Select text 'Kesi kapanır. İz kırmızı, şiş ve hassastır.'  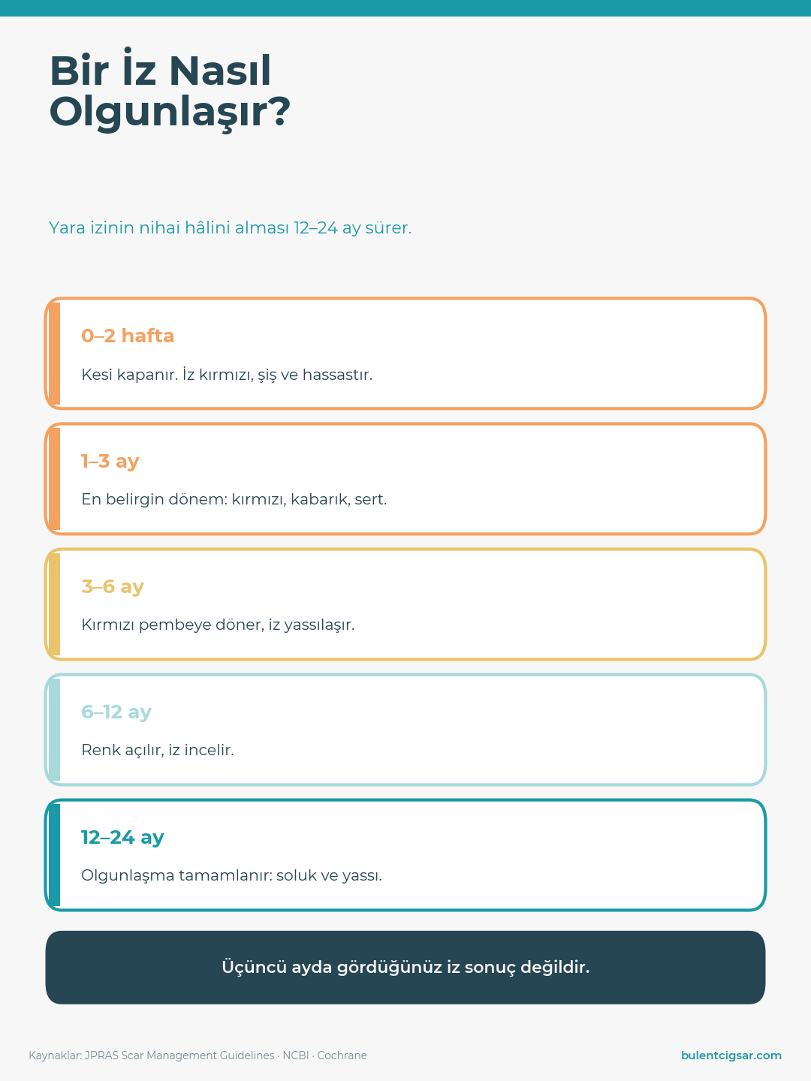[227, 374]
